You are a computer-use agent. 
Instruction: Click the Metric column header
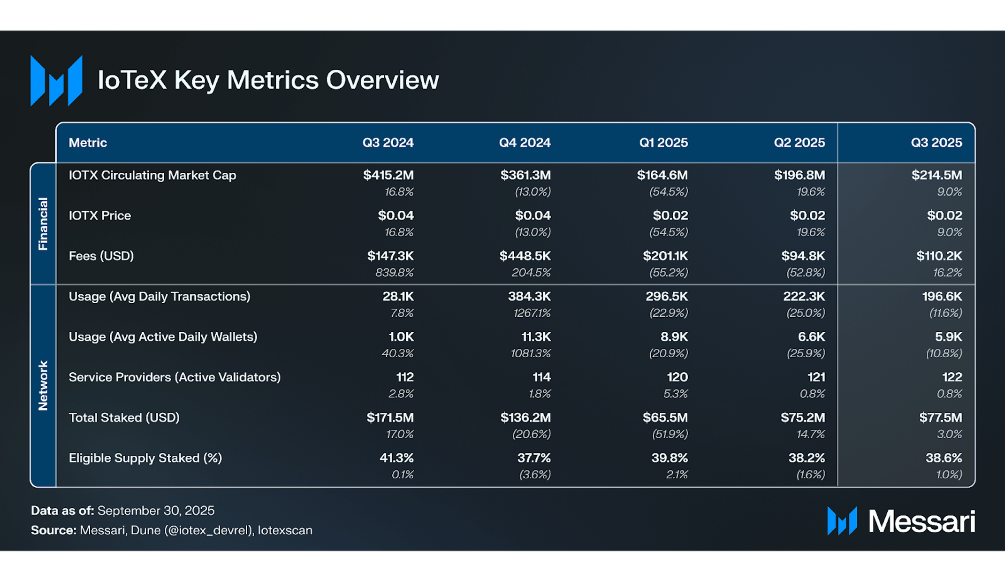[x=88, y=143]
